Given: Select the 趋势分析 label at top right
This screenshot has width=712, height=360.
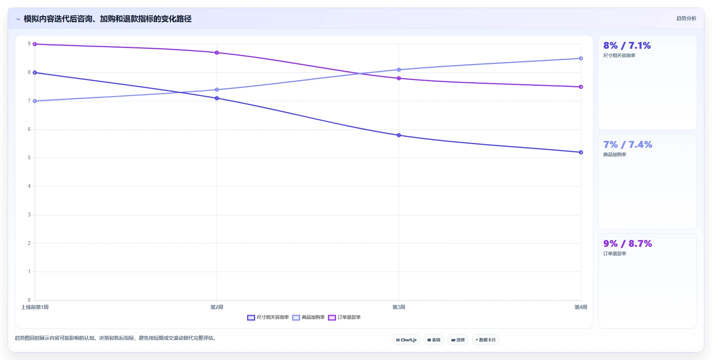Looking at the screenshot, I should (686, 18).
